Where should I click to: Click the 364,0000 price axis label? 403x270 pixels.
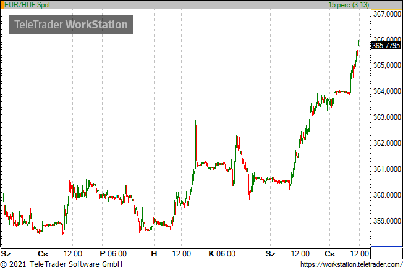[387, 91]
